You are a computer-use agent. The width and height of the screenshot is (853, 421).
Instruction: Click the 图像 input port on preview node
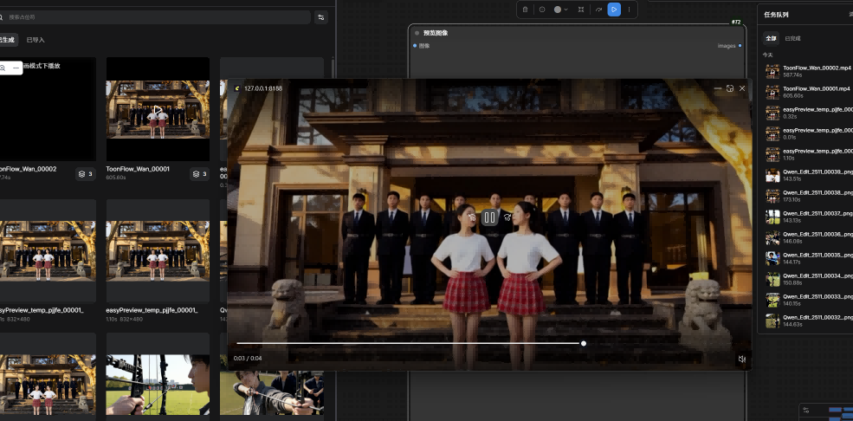coord(415,46)
